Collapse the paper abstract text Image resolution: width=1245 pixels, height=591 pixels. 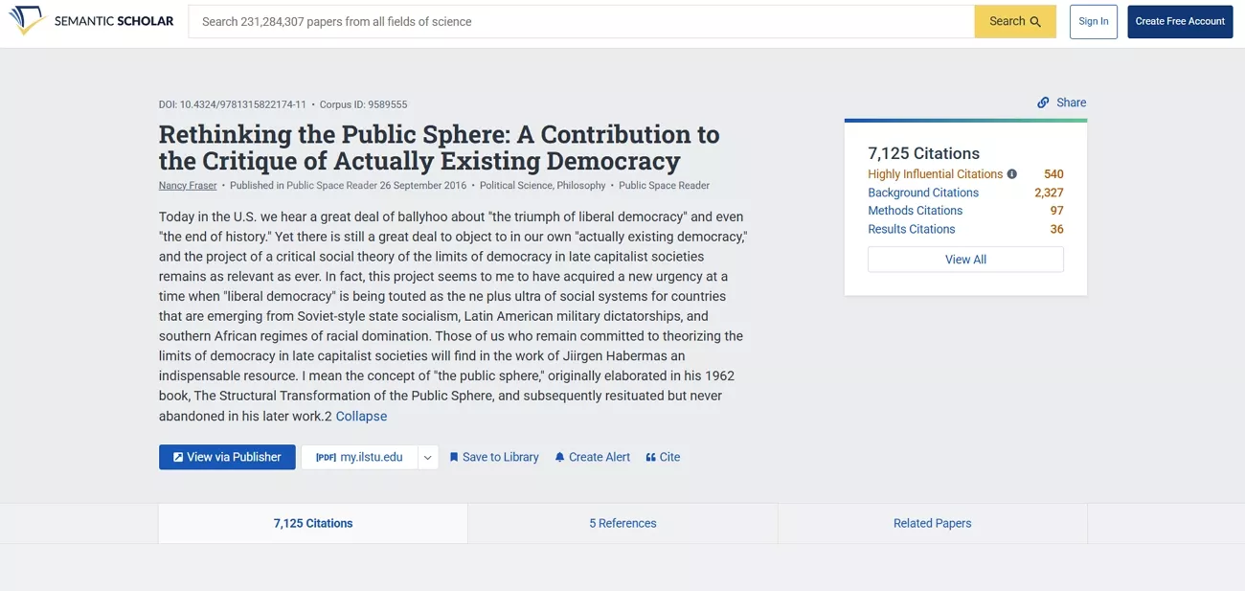coord(361,416)
